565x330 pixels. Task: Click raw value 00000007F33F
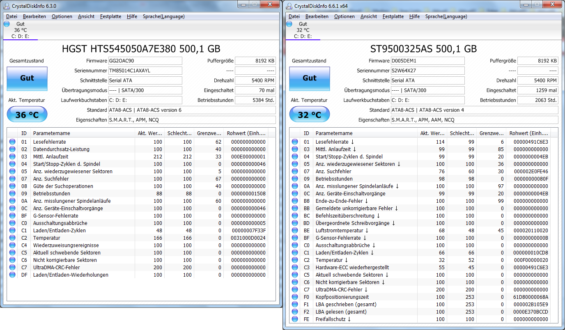tap(249, 231)
